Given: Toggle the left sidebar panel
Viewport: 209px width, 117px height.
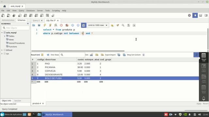Looking at the screenshot, I should [195, 15].
